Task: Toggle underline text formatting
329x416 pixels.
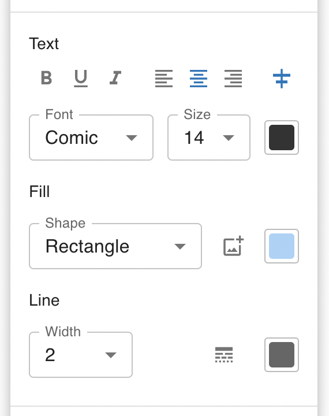Action: 81,78
